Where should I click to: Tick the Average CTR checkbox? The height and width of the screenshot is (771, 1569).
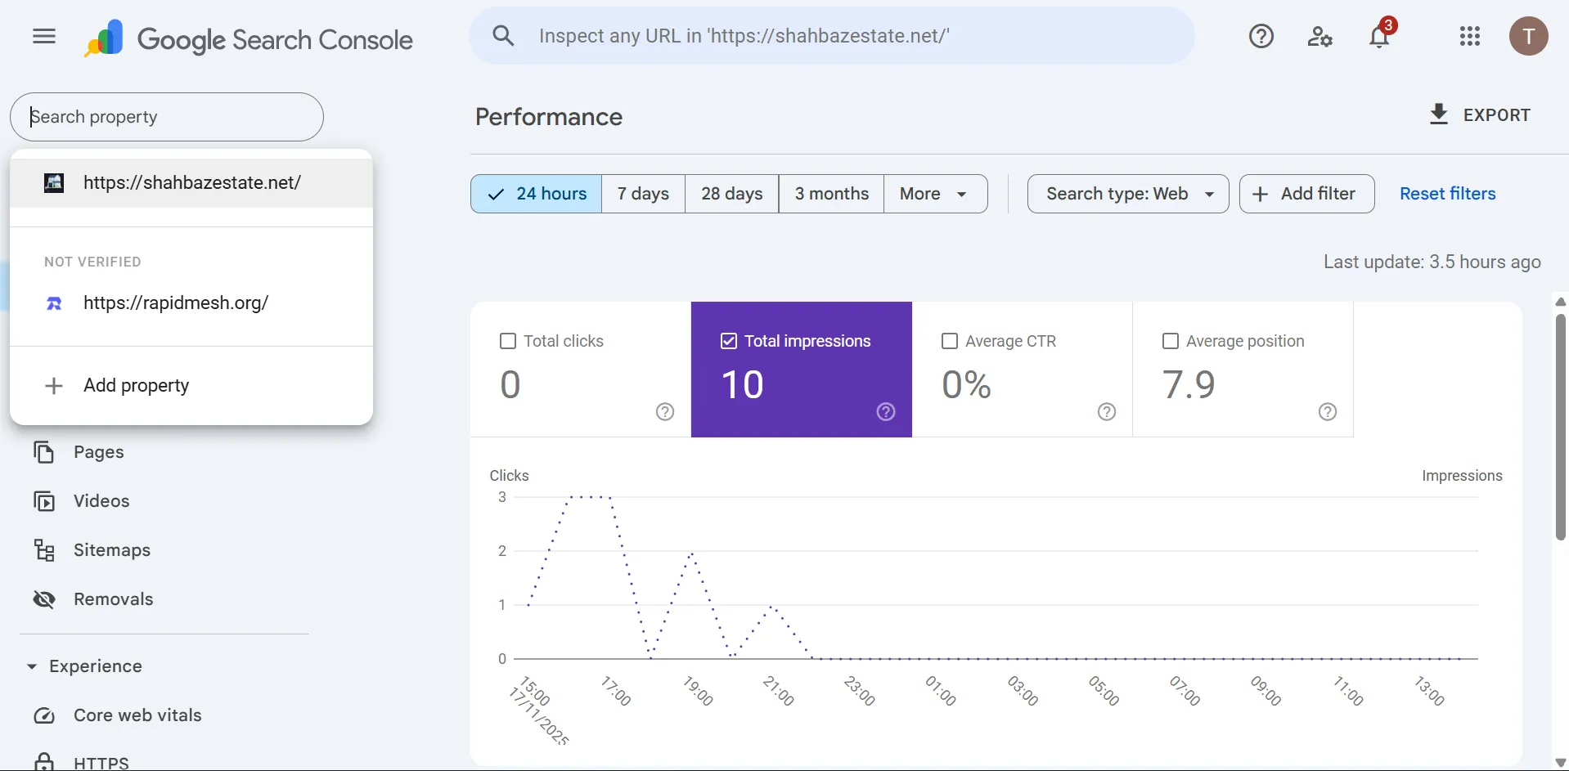coord(950,341)
